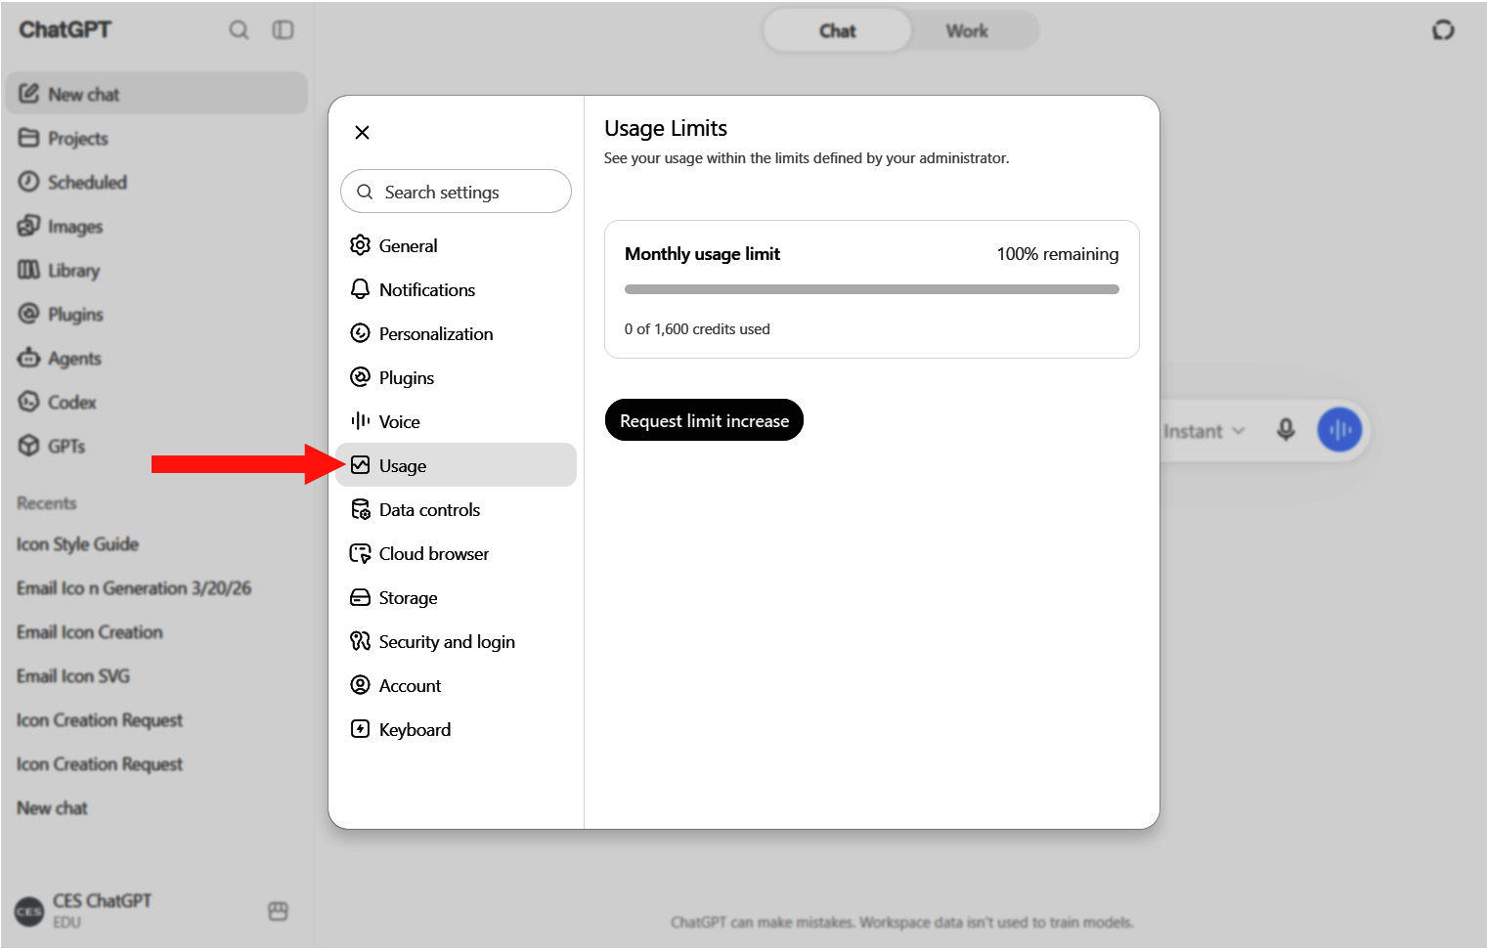Select the Usage settings item
Screen dimensions: 1487x949
[x=456, y=465]
